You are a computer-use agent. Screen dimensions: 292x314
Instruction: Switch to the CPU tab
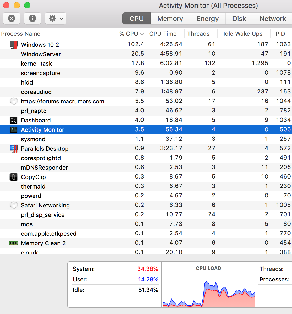(137, 18)
